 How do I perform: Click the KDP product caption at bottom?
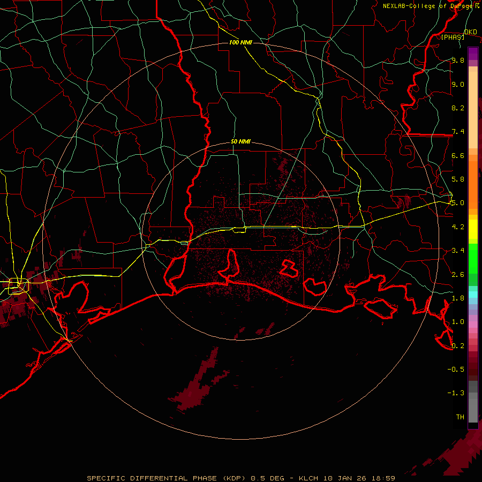tap(241, 478)
